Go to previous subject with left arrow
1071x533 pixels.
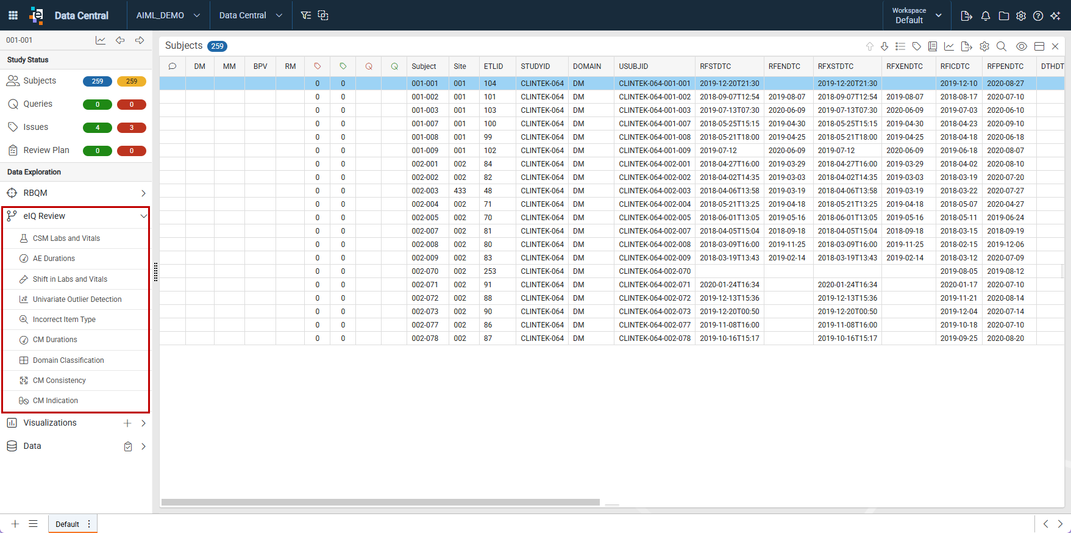tap(120, 40)
